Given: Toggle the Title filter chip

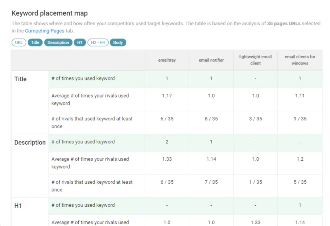Looking at the screenshot, I should coord(35,43).
